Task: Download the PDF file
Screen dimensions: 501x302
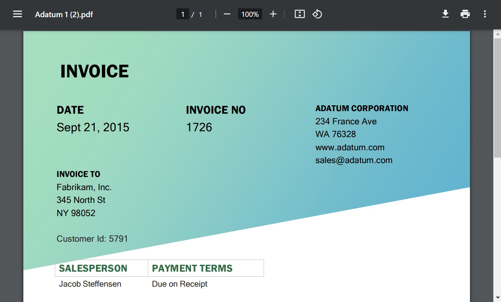Action: [x=445, y=14]
